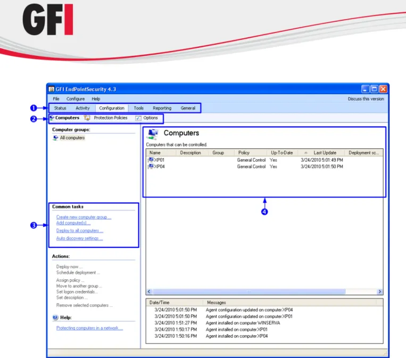406x358 pixels.
Task: Click Add computer(s) link
Action: 73,223
